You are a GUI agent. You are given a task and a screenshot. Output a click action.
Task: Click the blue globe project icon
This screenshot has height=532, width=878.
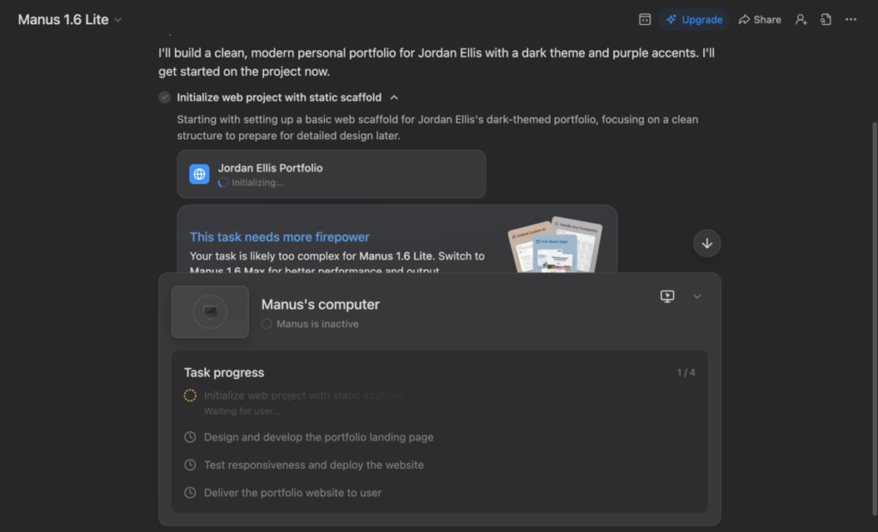[x=200, y=174]
